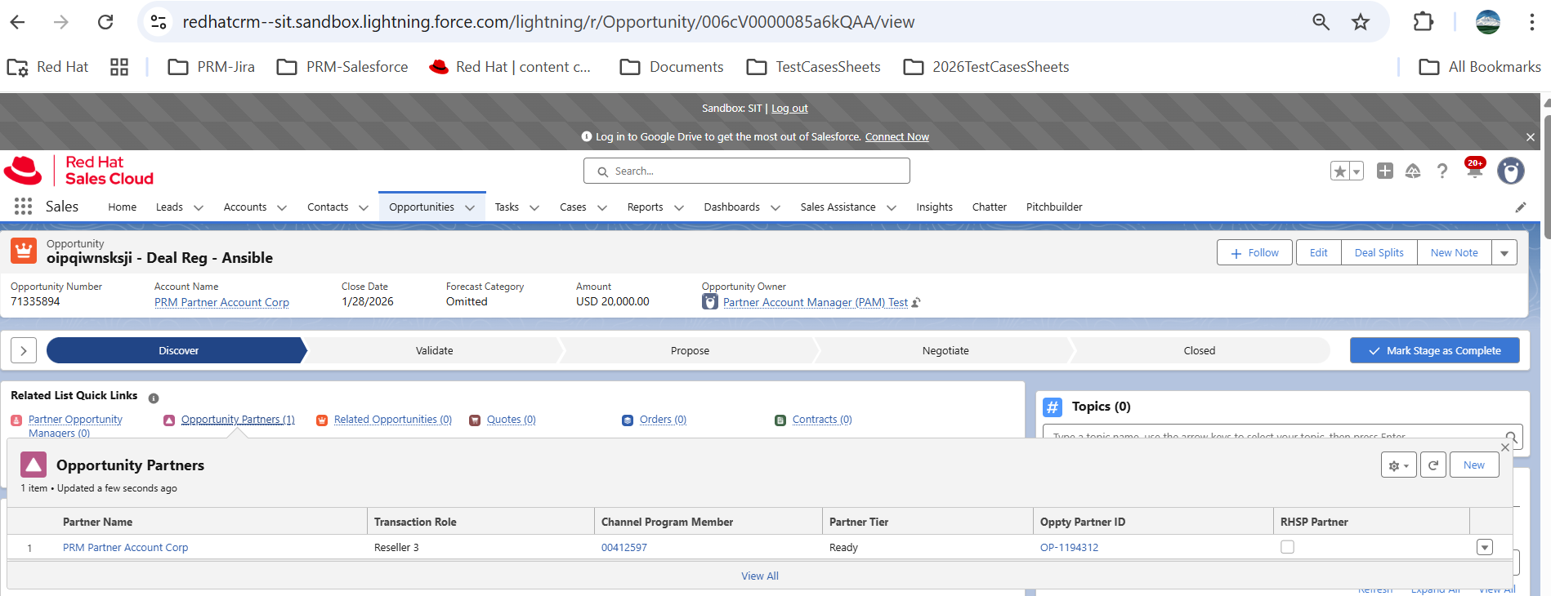Click the Edit button
Screen dimensions: 1551x596
pos(1319,253)
